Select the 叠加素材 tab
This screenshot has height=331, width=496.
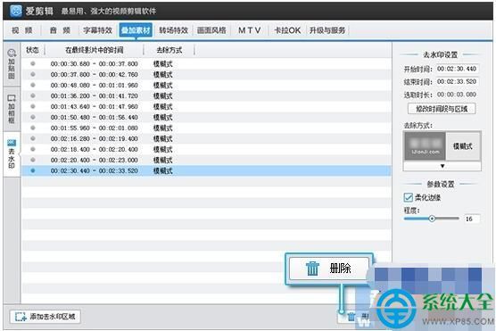[136, 30]
